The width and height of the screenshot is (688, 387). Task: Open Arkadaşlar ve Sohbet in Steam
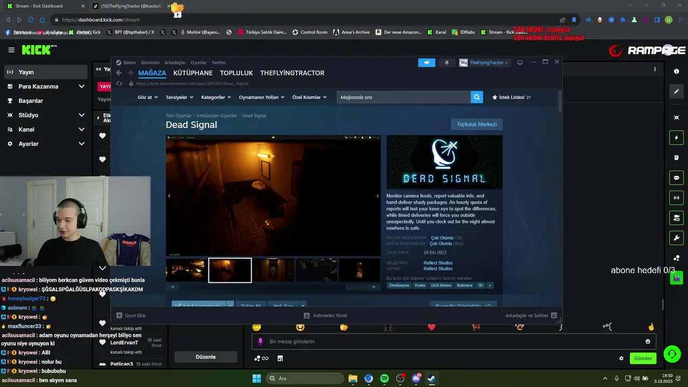[531, 316]
